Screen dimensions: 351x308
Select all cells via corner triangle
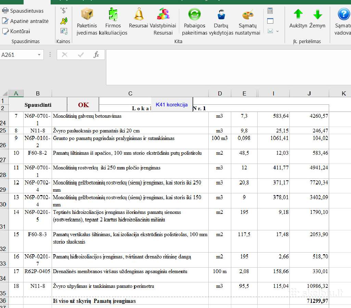pyautogui.click(x=5, y=93)
